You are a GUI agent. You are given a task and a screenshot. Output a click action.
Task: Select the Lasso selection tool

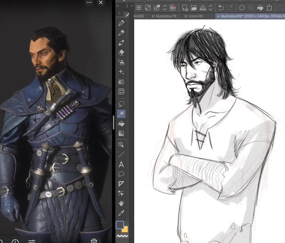coord(121,104)
